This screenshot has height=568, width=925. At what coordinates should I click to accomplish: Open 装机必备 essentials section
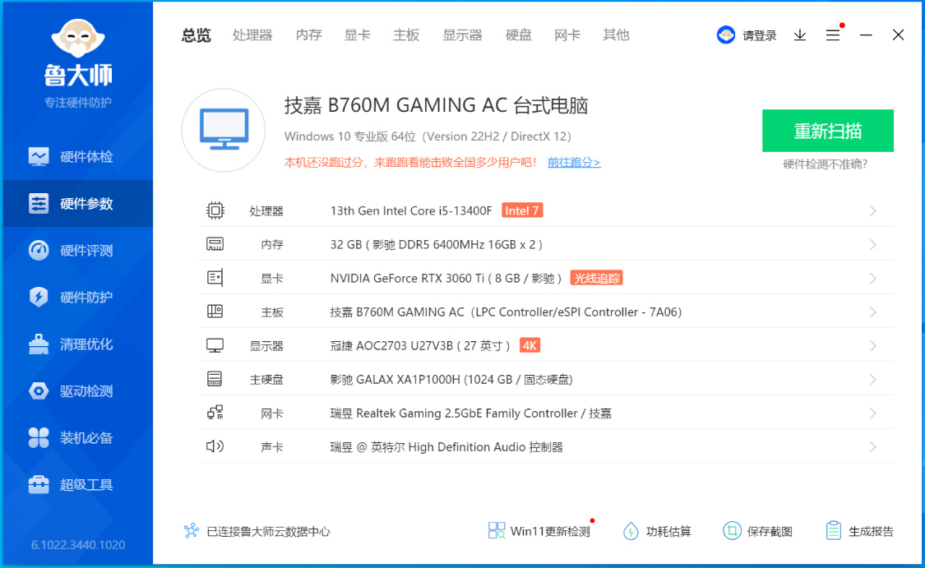tap(78, 437)
